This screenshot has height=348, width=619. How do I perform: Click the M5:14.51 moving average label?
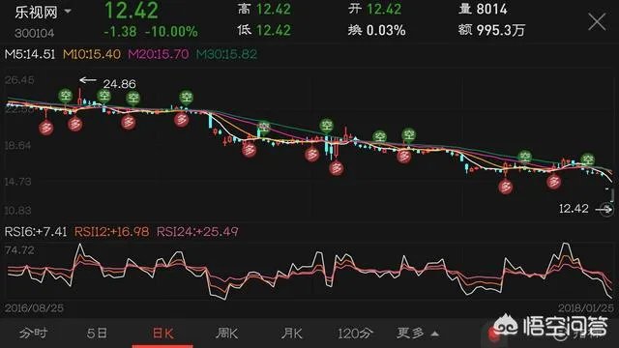pos(30,54)
